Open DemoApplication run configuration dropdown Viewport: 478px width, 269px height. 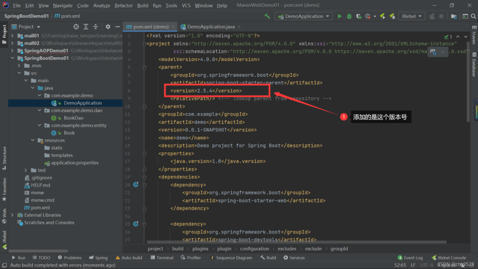click(304, 16)
